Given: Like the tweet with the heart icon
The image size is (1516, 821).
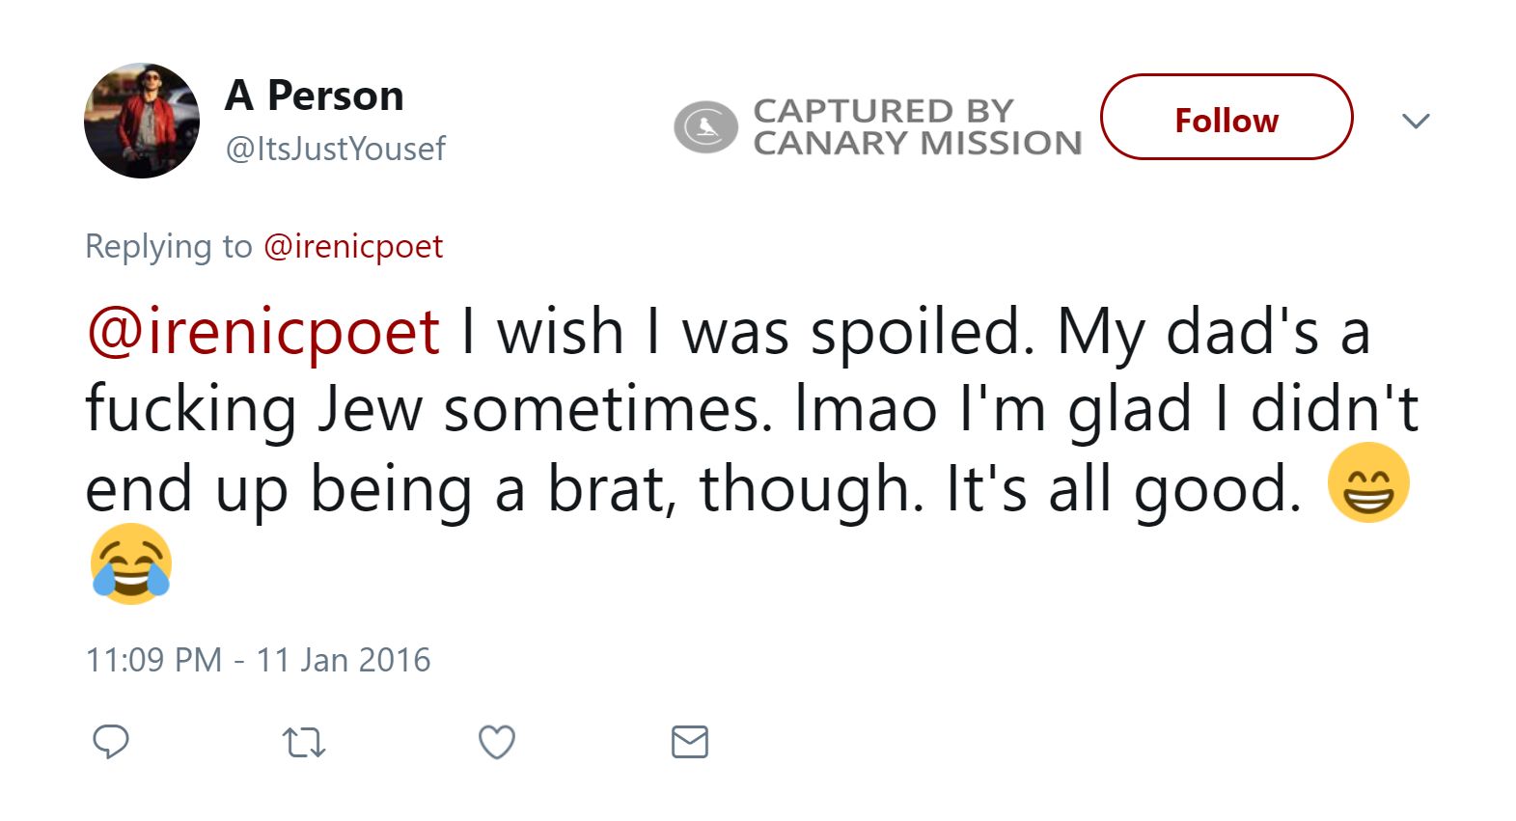Looking at the screenshot, I should point(497,742).
